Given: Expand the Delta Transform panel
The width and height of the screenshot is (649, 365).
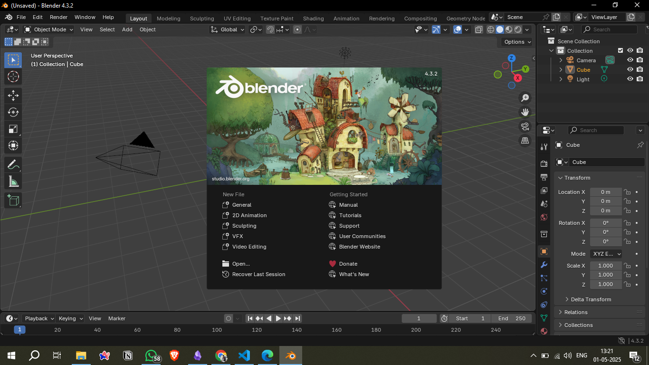Looking at the screenshot, I should pyautogui.click(x=591, y=299).
